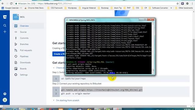Open the repository Settings page

(24, 75)
